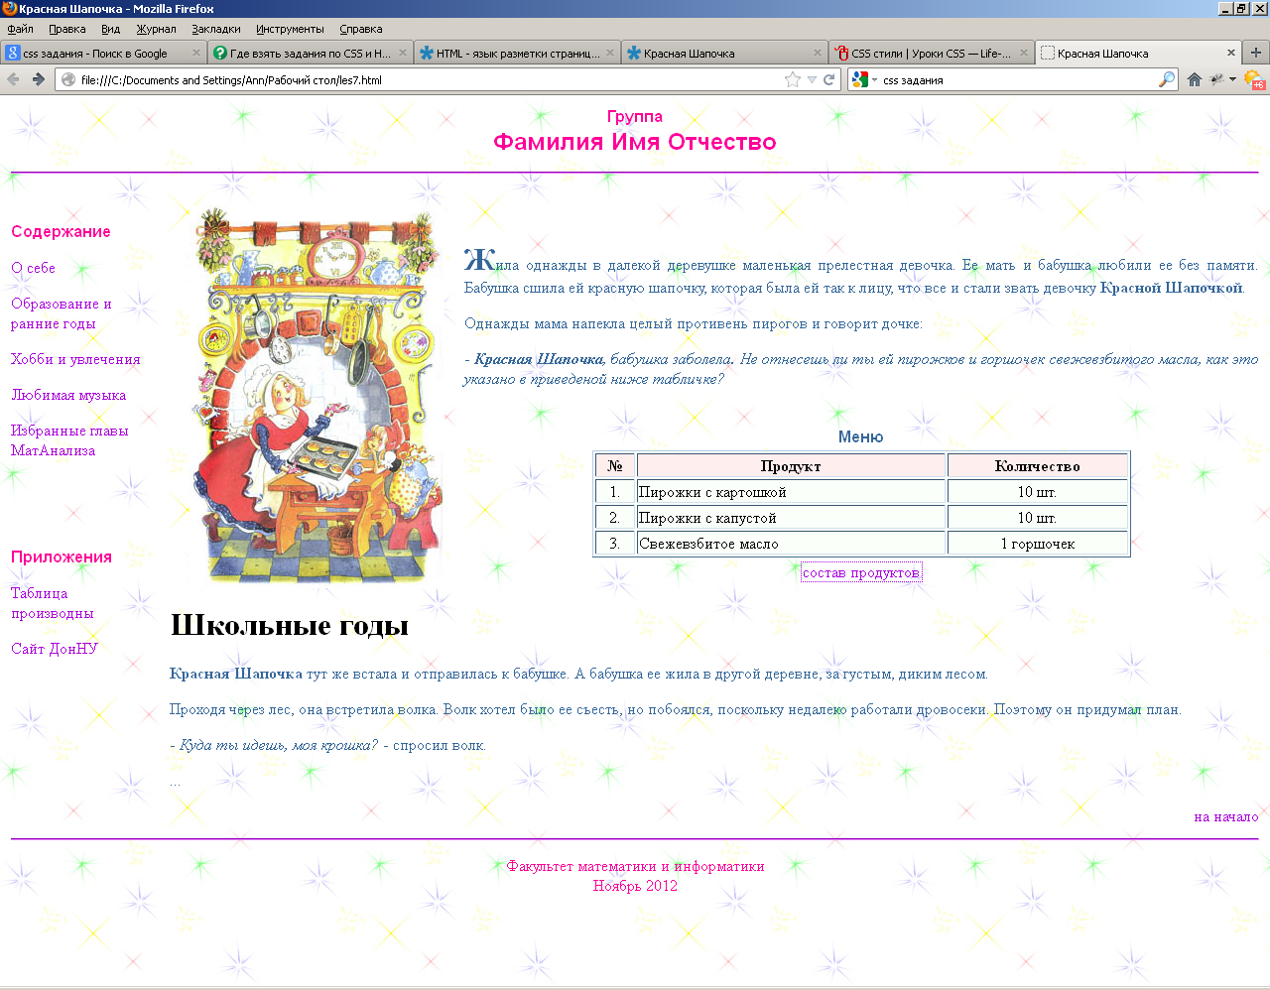Viewport: 1270px width, 990px height.
Task: Close the active 'Красная Шапочка' tab
Action: tap(1231, 53)
